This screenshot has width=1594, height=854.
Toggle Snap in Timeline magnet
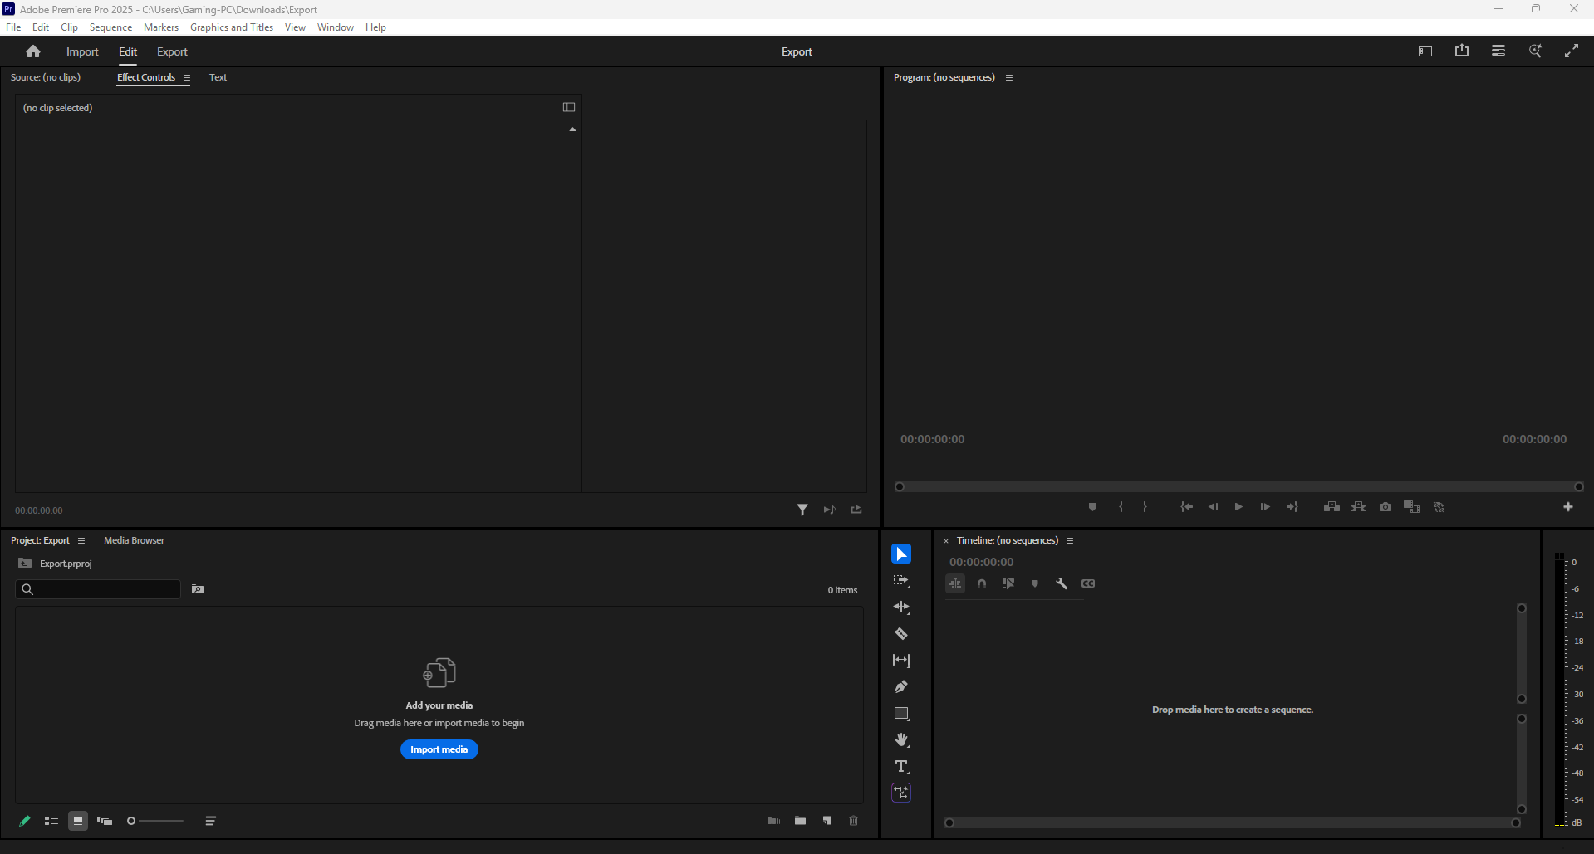982,583
